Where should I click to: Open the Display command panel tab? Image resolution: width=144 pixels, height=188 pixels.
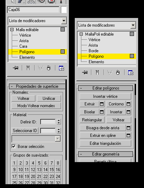point(51,1)
